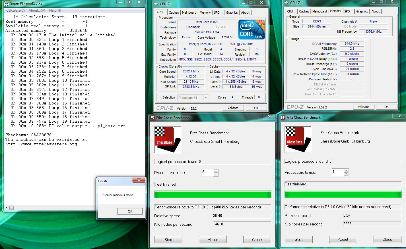The height and width of the screenshot is (249, 406).
Task: Click relative speed value 30.46
Action: tap(242, 216)
